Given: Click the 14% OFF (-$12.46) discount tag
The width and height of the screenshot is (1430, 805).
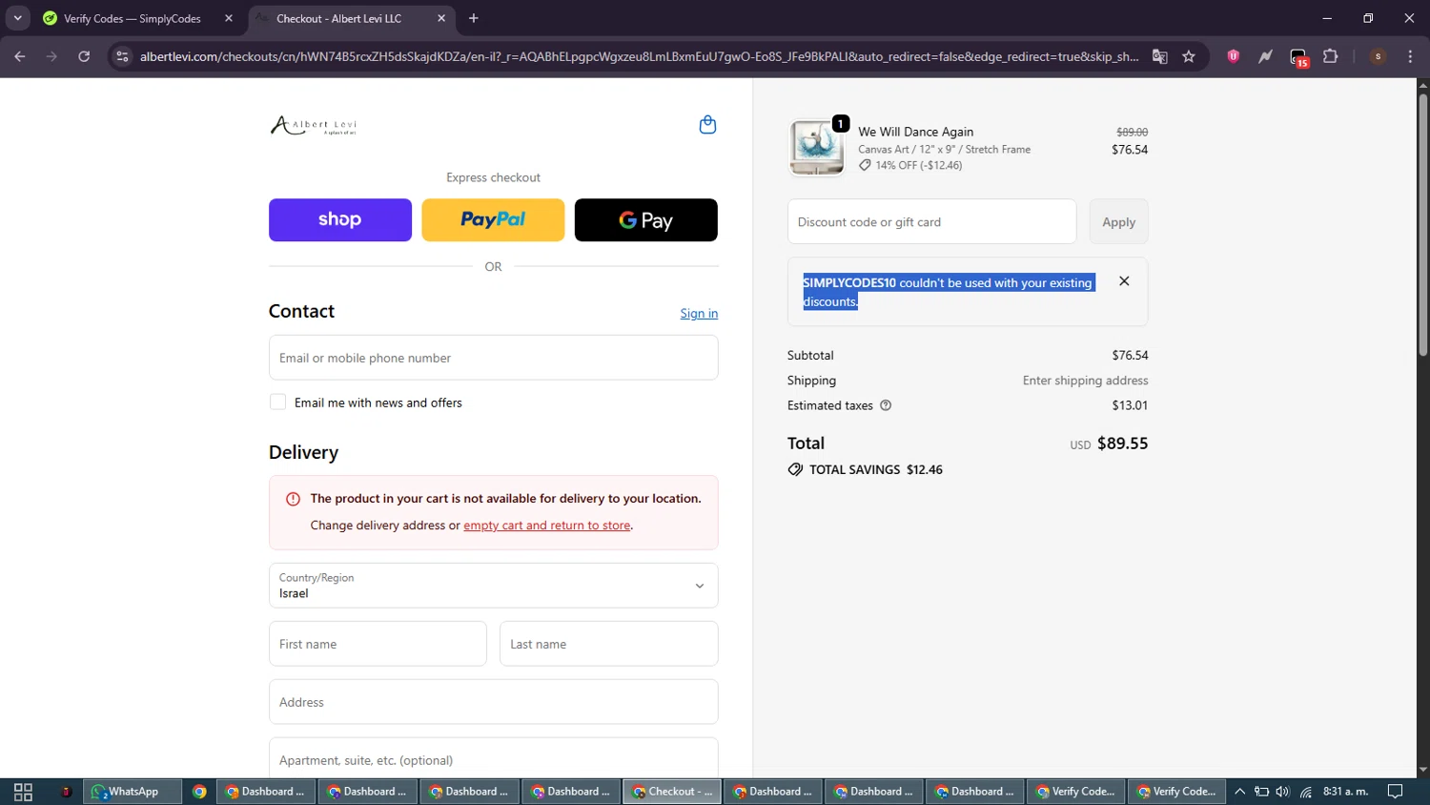Looking at the screenshot, I should [x=910, y=165].
